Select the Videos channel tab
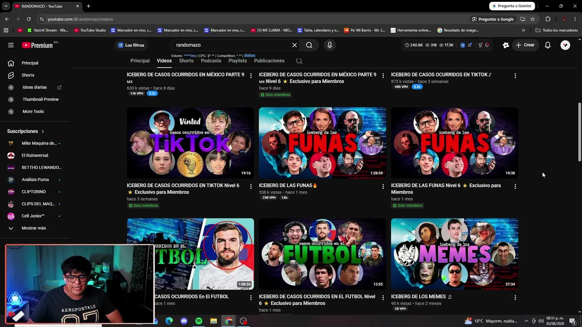Image resolution: width=582 pixels, height=327 pixels. [x=164, y=61]
